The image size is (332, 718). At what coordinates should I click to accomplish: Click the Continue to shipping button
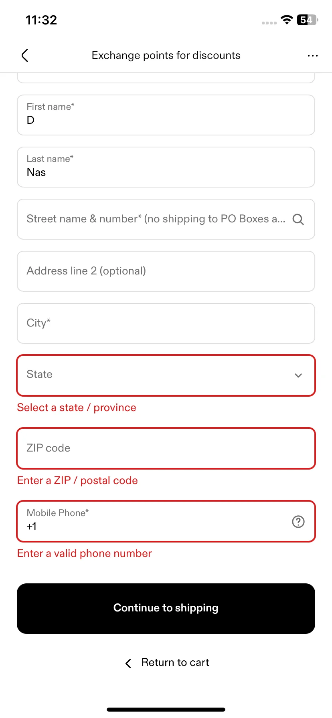(166, 609)
